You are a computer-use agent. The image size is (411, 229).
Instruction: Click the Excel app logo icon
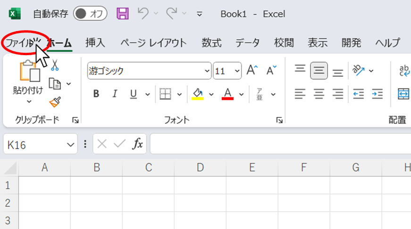pos(15,14)
